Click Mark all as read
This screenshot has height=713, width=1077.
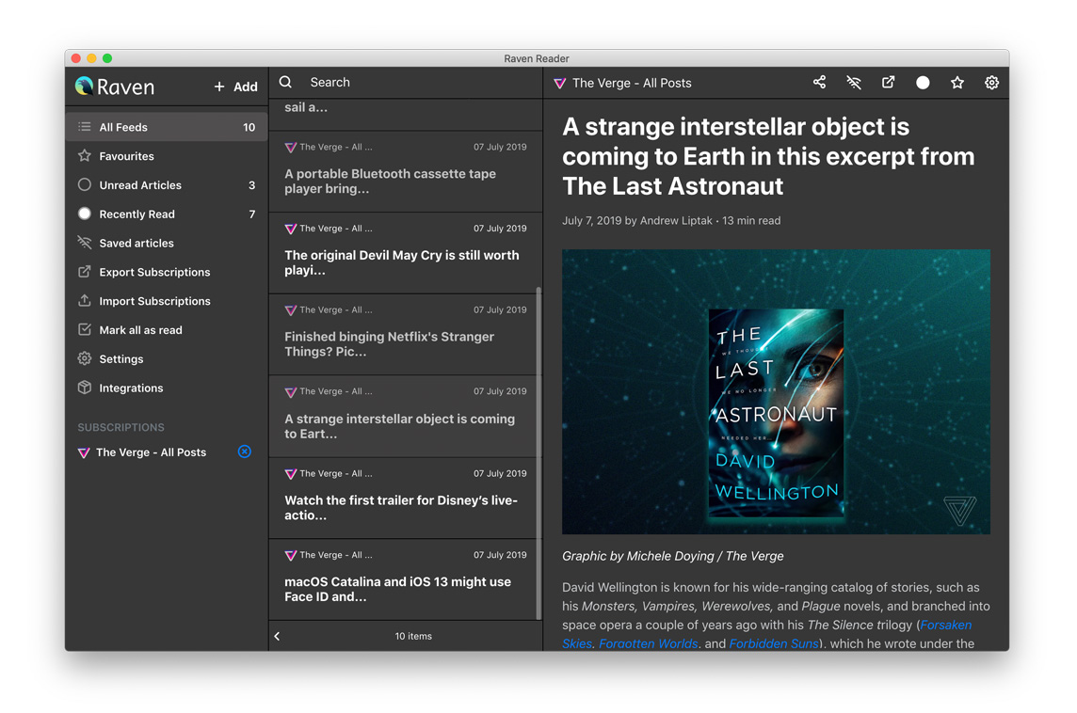click(167, 329)
